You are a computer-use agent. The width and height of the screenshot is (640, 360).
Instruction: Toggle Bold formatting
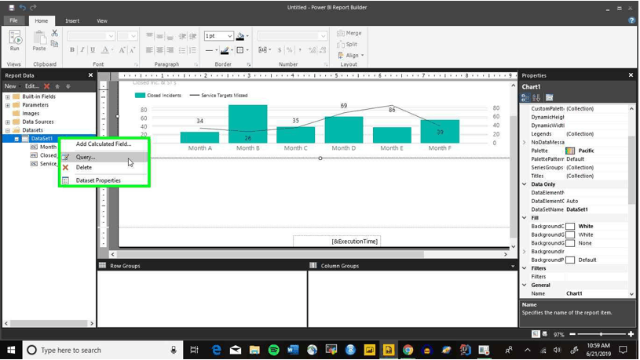point(72,49)
